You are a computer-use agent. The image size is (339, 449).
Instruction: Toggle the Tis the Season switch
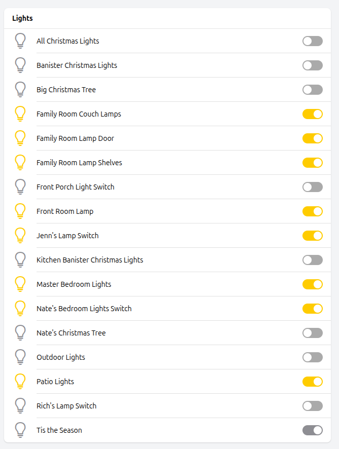[x=312, y=430]
